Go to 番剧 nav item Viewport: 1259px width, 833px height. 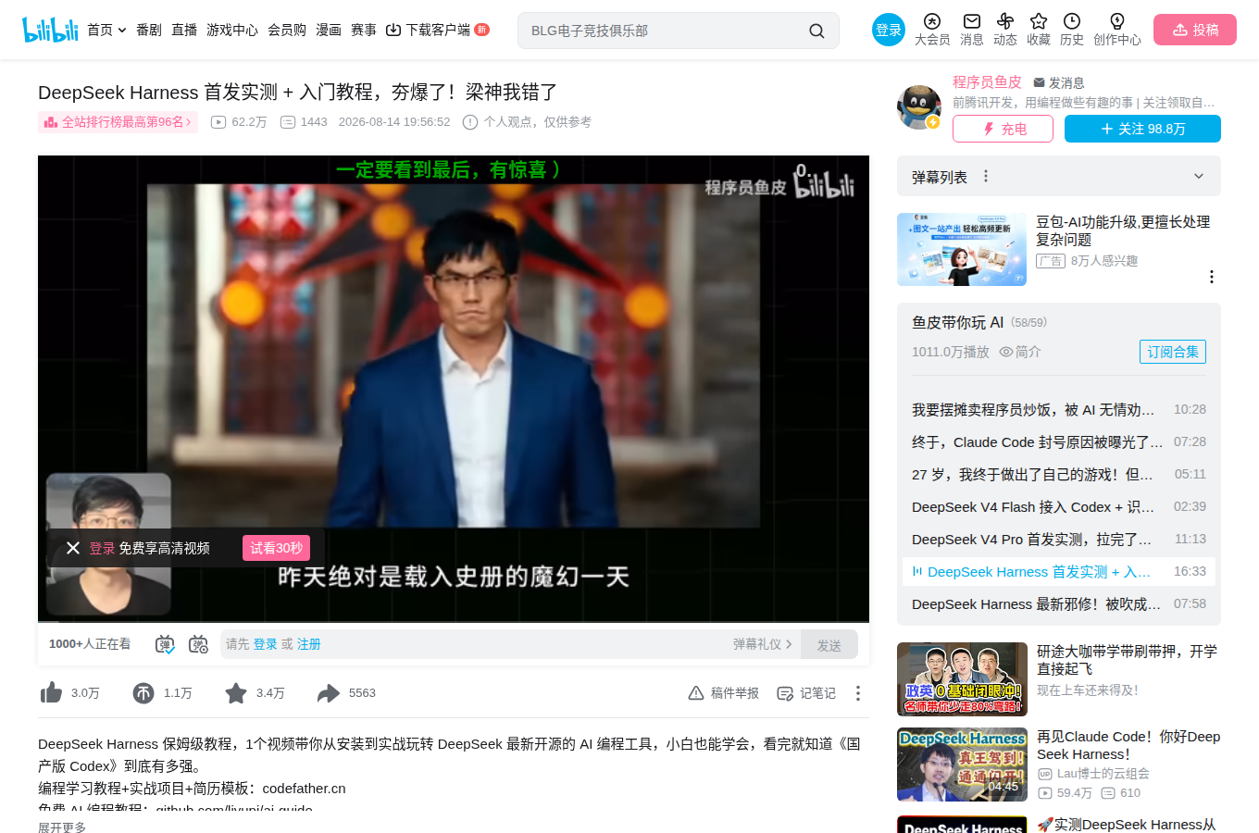(x=149, y=30)
